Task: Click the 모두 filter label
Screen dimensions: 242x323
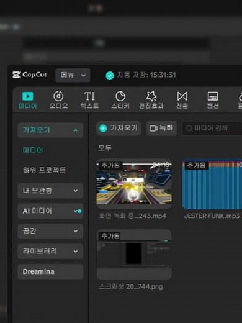Action: pyautogui.click(x=105, y=148)
